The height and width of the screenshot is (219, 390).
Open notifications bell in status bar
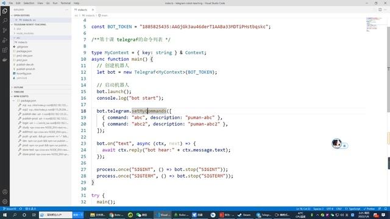(x=386, y=209)
